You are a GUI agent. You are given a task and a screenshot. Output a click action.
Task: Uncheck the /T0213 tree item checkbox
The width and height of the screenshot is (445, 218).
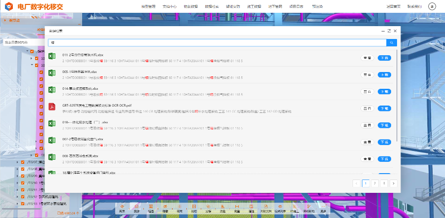(22, 203)
